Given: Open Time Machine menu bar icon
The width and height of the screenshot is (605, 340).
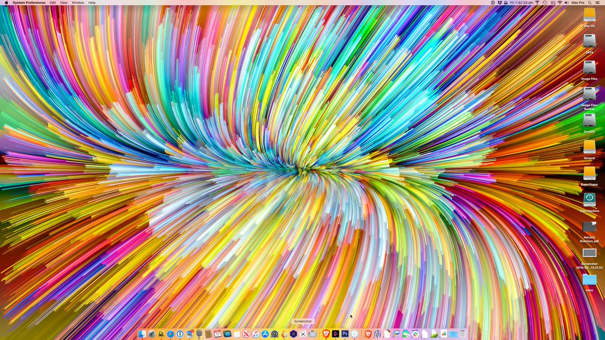Looking at the screenshot, I should click(x=544, y=3).
